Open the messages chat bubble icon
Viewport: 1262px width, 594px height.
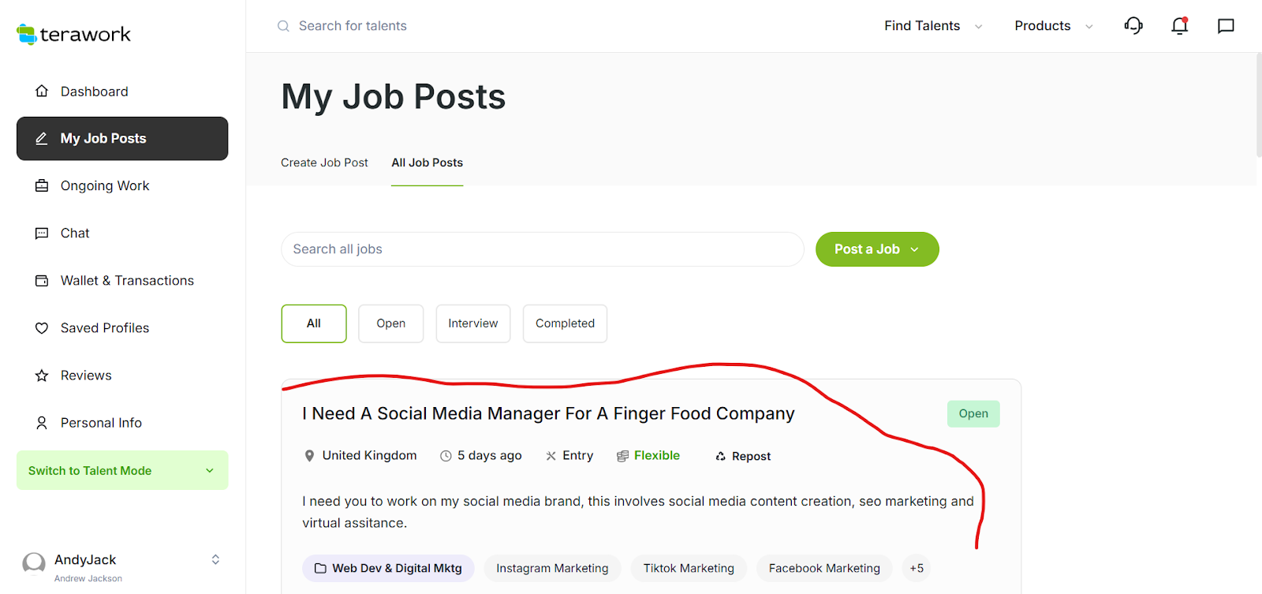(x=1226, y=26)
